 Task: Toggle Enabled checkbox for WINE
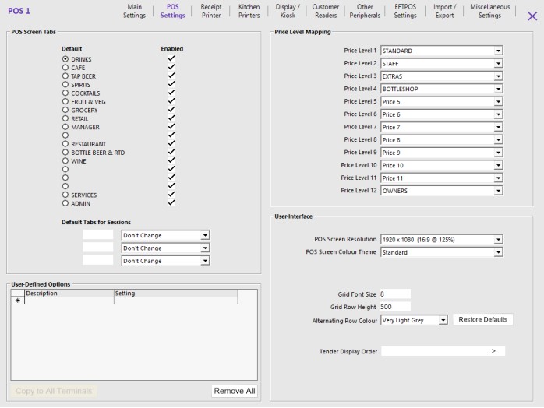(171, 160)
